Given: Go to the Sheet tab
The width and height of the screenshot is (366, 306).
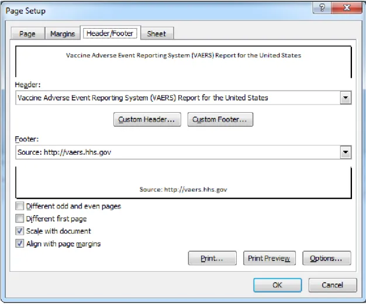Looking at the screenshot, I should pyautogui.click(x=157, y=33).
